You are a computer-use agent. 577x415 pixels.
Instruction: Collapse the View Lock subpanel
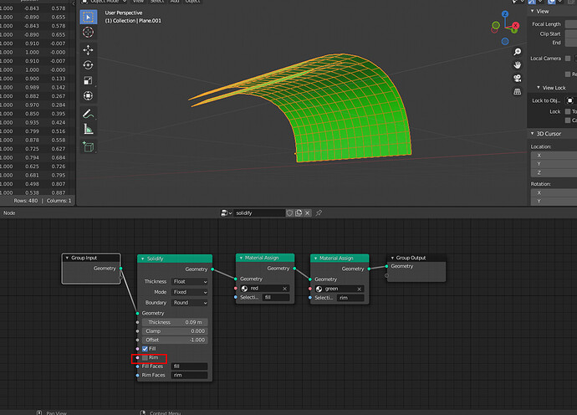(538, 88)
